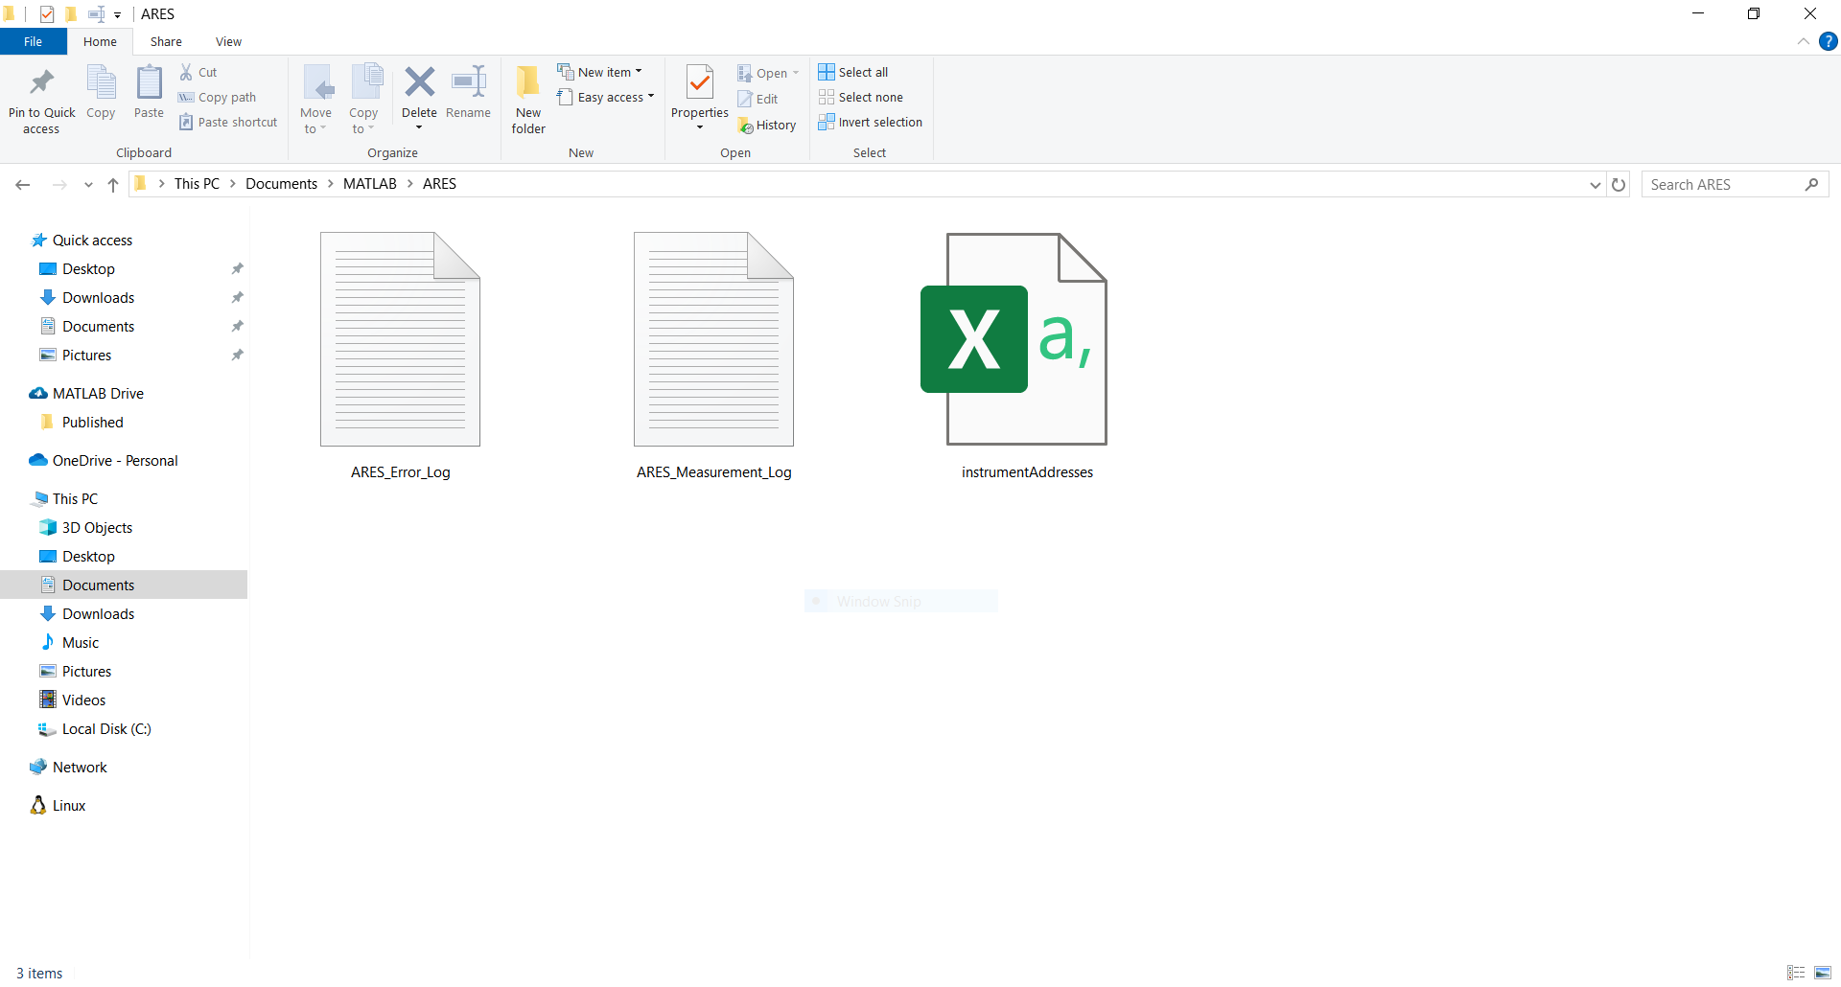Switch to large icons view in status bar
Viewport: 1841px width, 987px height.
[x=1823, y=973]
